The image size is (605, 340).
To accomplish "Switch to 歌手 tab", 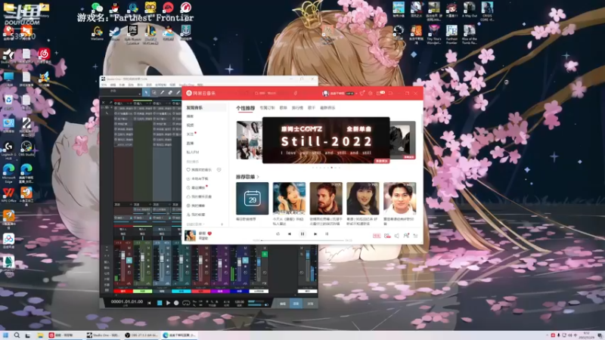I will point(312,108).
